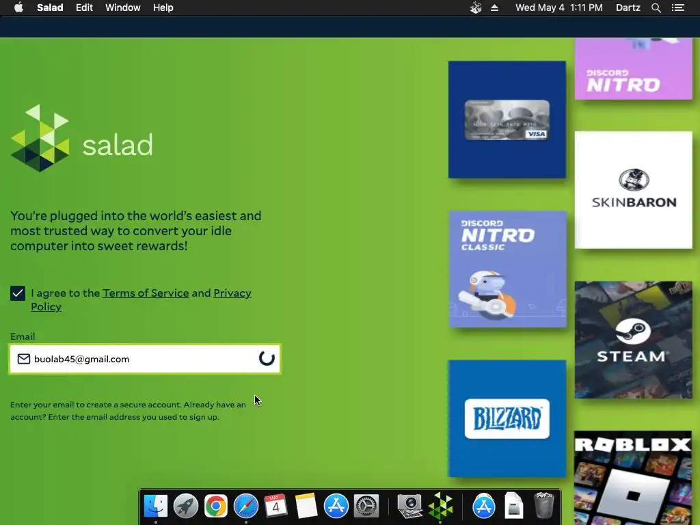Click the Salad menu bar status icon
Image resolution: width=700 pixels, height=525 pixels.
pos(476,8)
